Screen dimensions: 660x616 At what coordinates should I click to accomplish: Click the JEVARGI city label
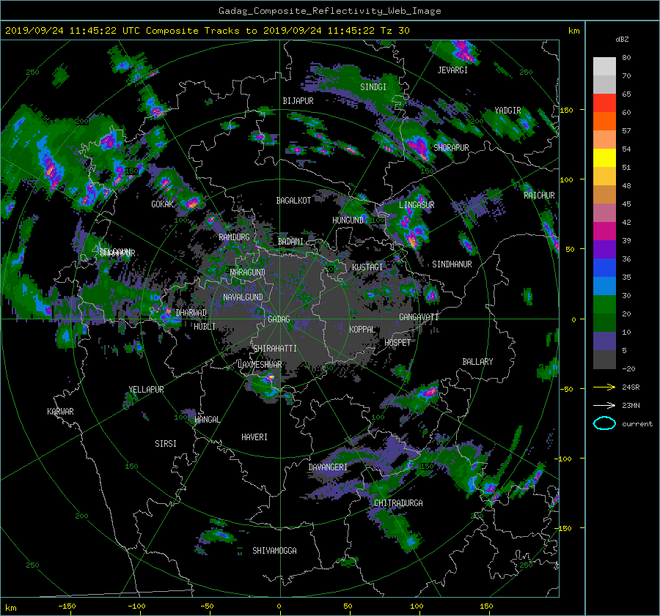point(452,70)
